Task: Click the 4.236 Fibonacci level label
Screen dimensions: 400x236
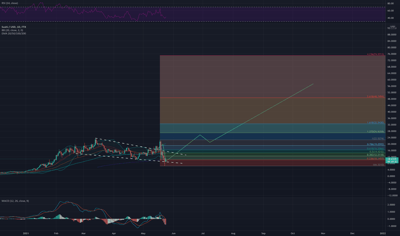Action: coord(375,54)
